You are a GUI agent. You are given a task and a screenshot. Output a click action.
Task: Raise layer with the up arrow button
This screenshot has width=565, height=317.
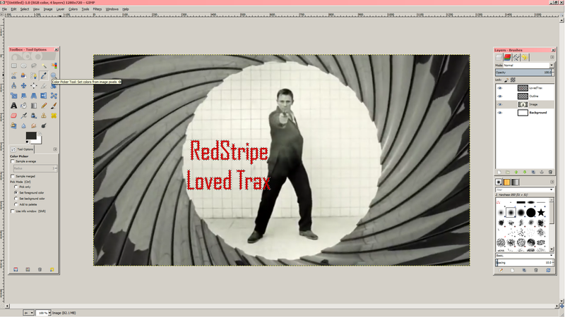(516, 172)
